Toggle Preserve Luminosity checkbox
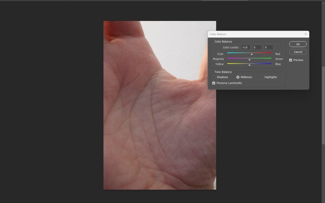 click(x=214, y=83)
